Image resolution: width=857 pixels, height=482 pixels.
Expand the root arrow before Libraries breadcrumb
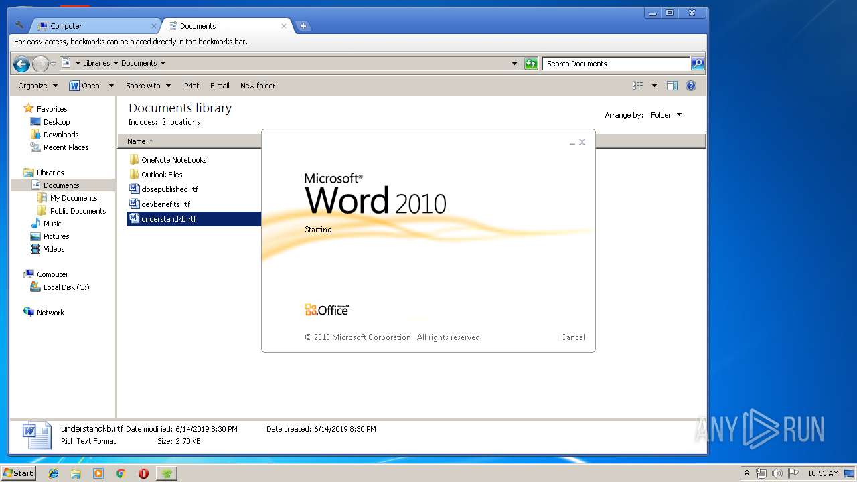coord(78,63)
